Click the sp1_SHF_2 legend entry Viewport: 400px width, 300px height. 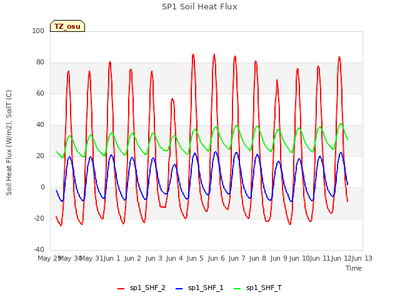[x=141, y=288]
